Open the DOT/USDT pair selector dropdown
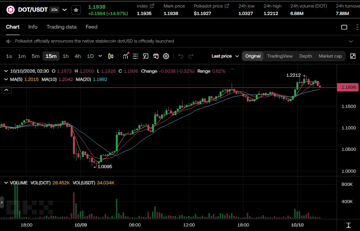360x231 pixels. (x=65, y=10)
